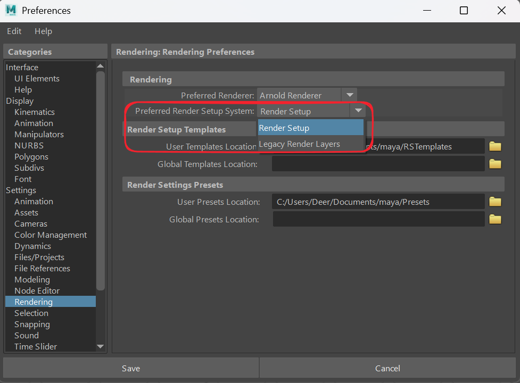Close the Preferences window
Viewport: 520px width, 383px height.
[x=501, y=10]
